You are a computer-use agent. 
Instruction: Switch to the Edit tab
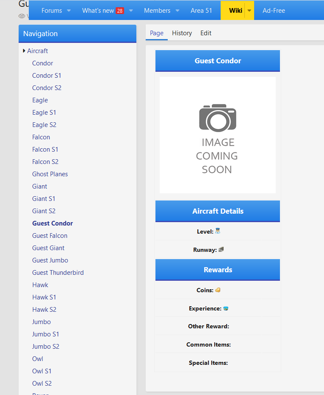(x=206, y=33)
